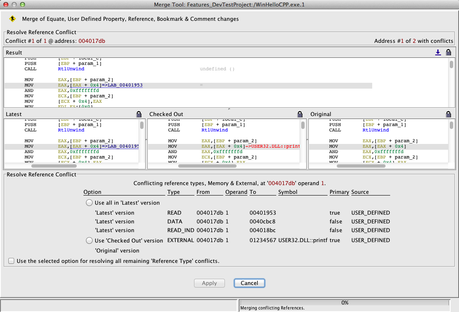459x312 pixels.
Task: Select "Use 'Checked Out' version" radio button
Action: click(x=89, y=240)
